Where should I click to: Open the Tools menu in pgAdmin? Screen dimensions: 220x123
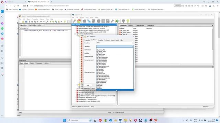point(92,18)
